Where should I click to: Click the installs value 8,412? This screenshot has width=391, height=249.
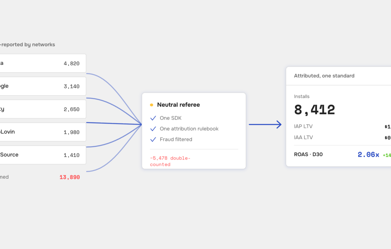pos(314,110)
